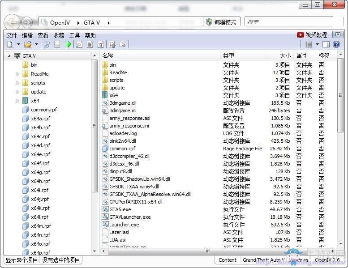Click the x64a.rpf icon in tree
Screen dimensions: 348x268
26,119
